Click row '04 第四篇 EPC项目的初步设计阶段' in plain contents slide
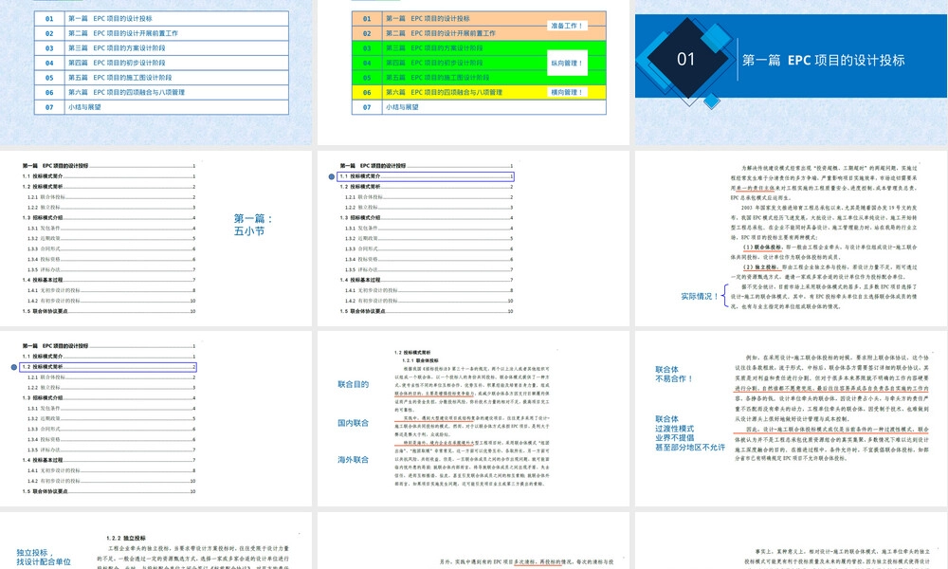Viewport: 948px width, 569px height. point(161,63)
